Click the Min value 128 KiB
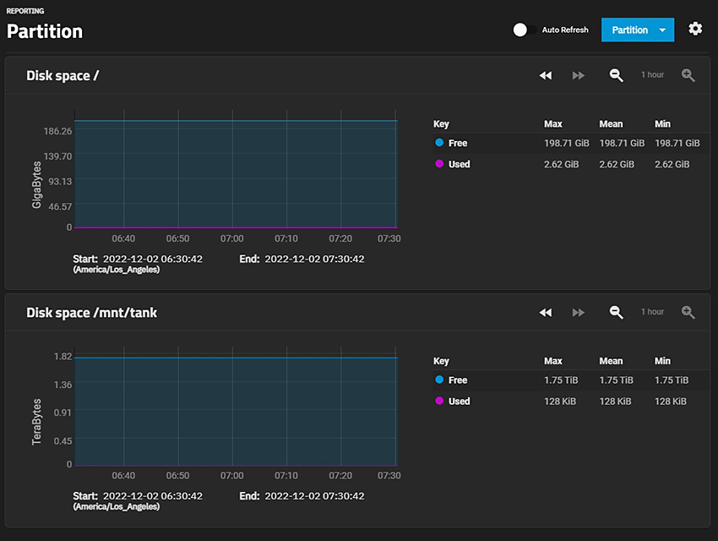This screenshot has width=718, height=541. coord(671,401)
